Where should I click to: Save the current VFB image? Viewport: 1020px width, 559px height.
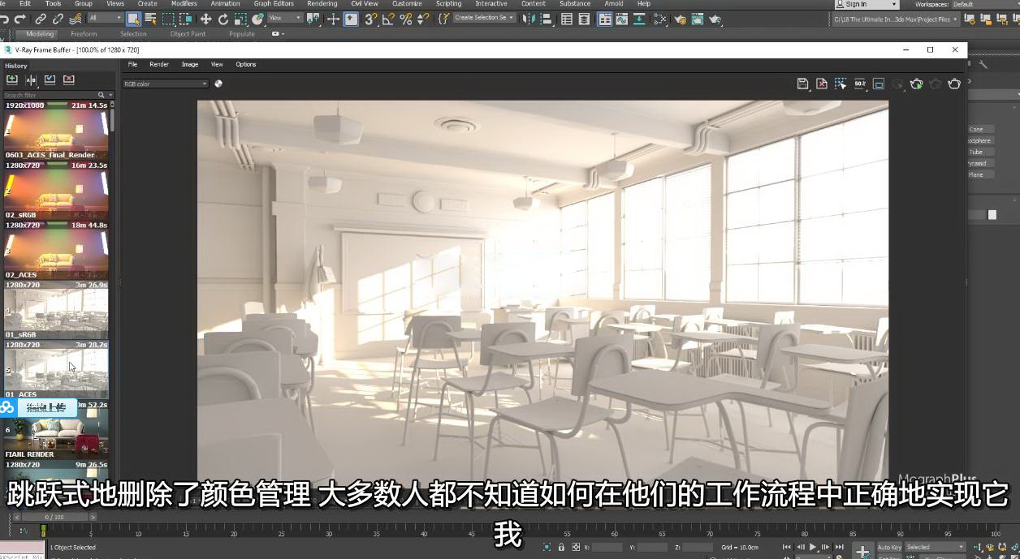(803, 84)
